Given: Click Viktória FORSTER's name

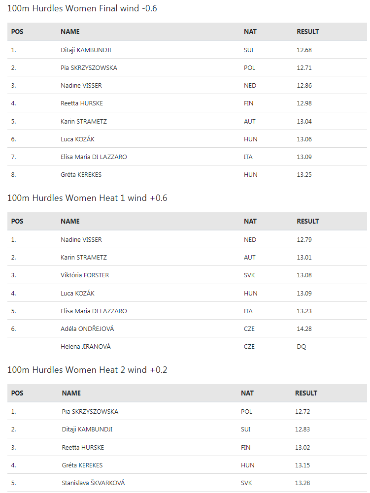Looking at the screenshot, I should [x=85, y=275].
